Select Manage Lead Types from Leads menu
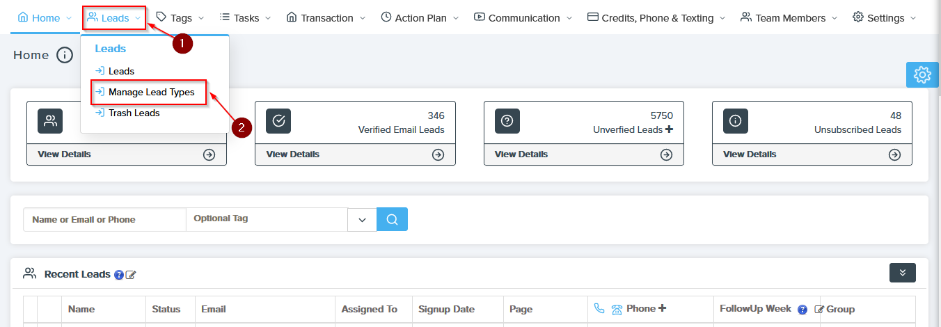 tap(151, 92)
